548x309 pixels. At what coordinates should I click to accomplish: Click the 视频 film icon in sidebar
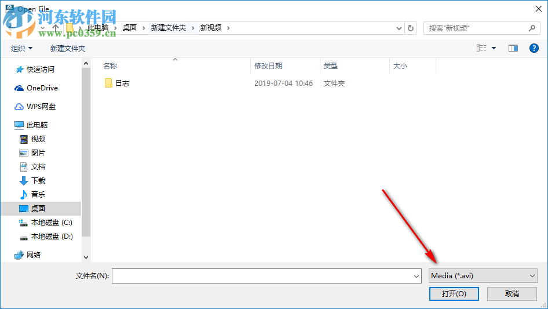tap(23, 139)
